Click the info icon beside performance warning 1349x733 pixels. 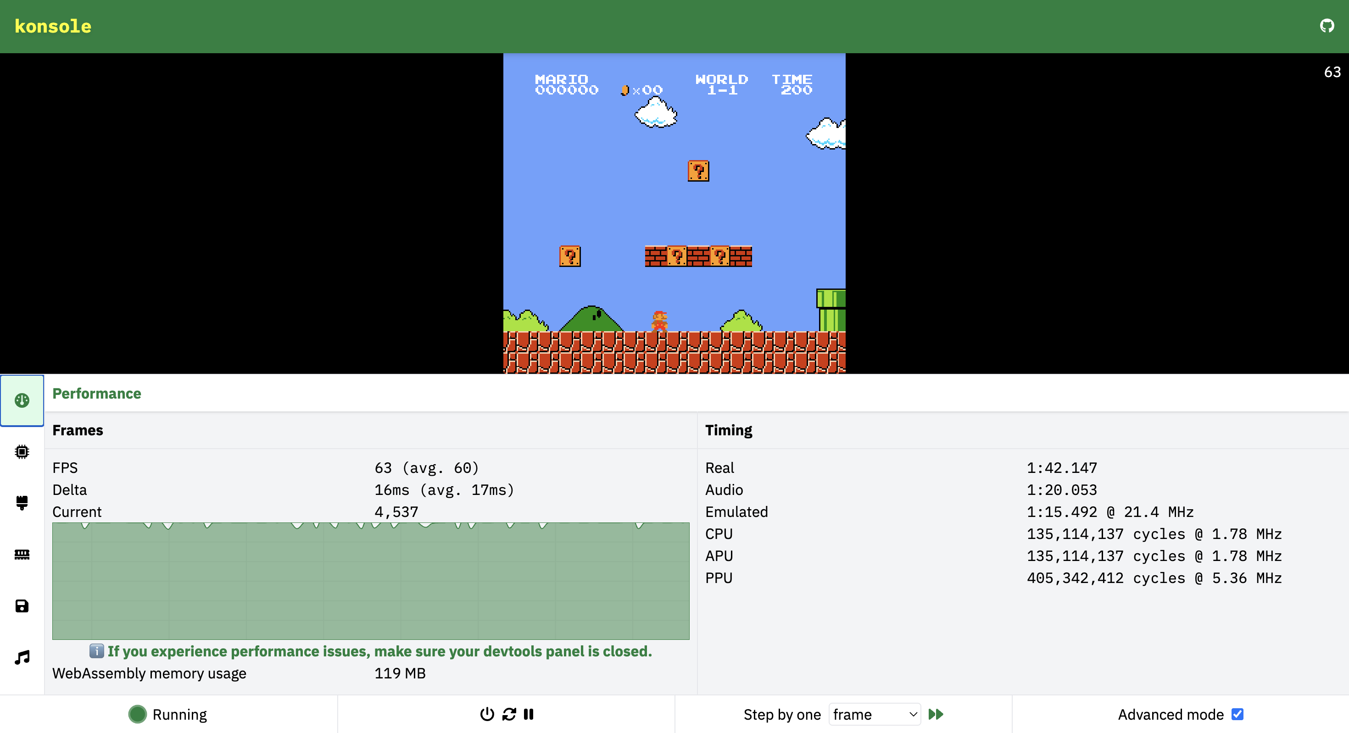click(x=96, y=651)
